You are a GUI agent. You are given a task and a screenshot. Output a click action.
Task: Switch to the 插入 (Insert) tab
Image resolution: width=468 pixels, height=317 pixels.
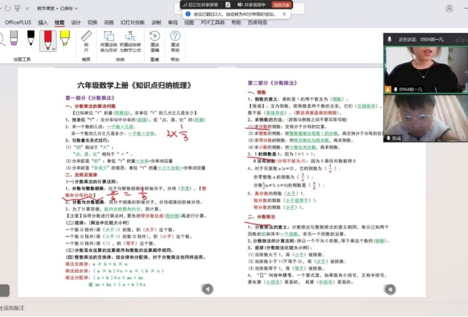43,22
